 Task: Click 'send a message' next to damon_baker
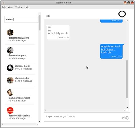(24, 69)
